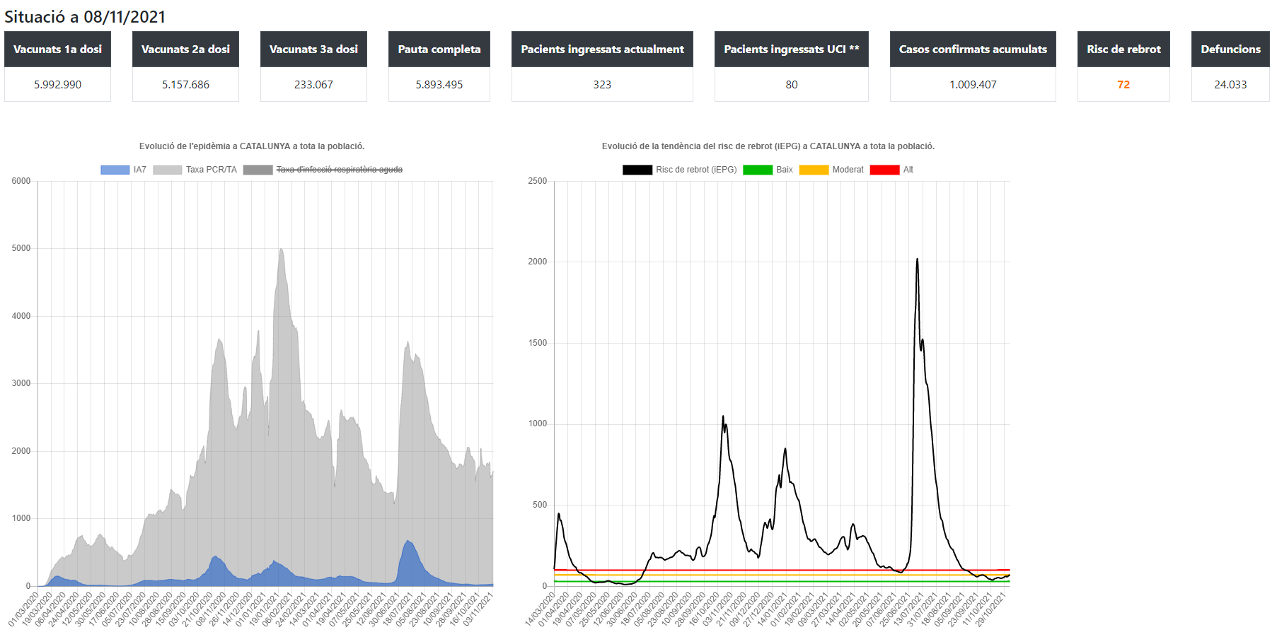Select the Vacunats 2a dosi header
The image size is (1277, 637).
(x=185, y=49)
